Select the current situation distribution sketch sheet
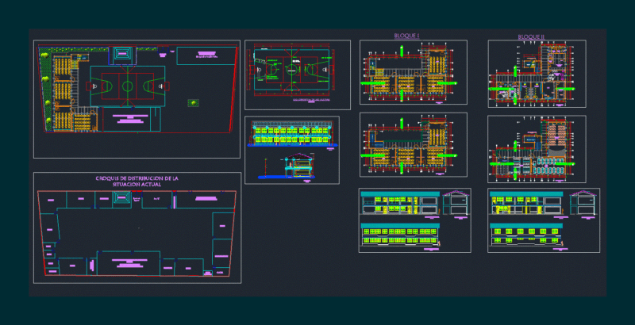 [x=137, y=228]
